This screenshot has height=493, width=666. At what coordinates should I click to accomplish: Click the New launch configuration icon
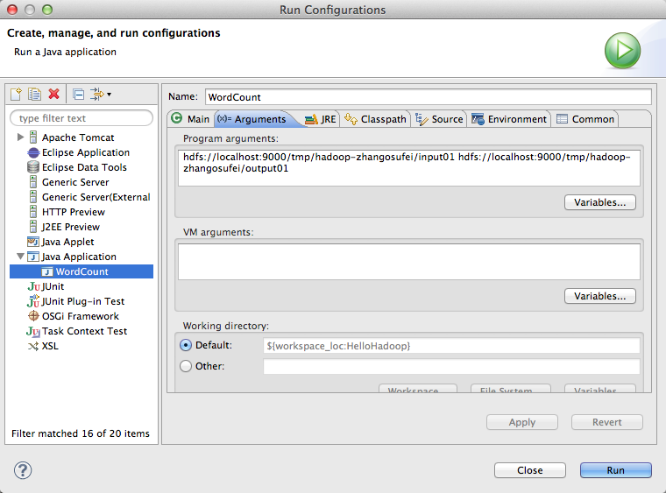16,94
